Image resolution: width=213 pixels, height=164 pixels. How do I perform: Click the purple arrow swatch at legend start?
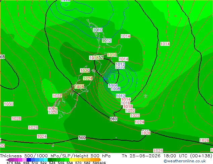(x=7, y=160)
